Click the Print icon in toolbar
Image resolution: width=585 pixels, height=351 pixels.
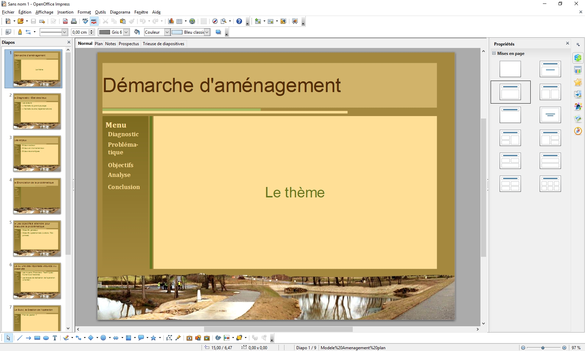[x=74, y=21]
